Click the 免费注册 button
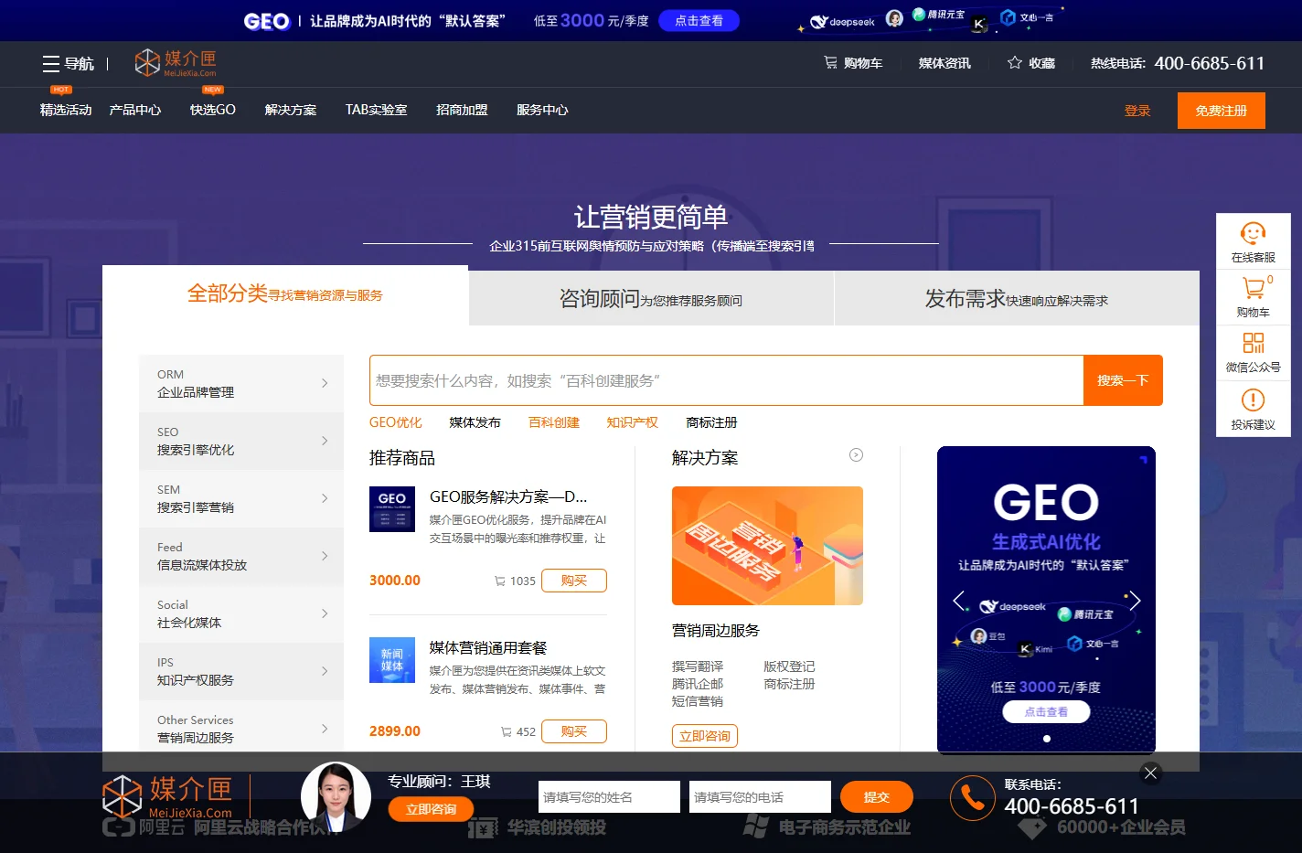 coord(1222,111)
